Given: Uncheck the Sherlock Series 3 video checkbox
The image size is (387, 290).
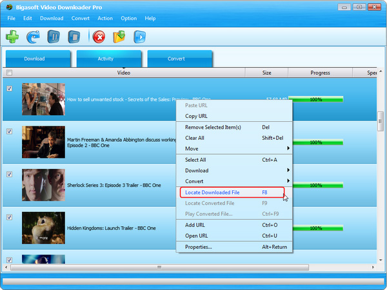Looking at the screenshot, I should [10, 174].
